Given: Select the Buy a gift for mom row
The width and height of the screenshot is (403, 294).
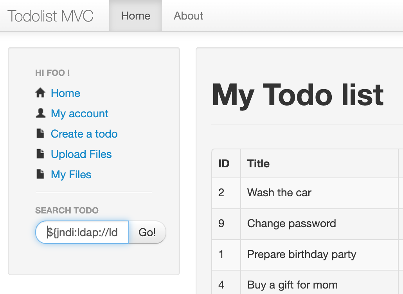Looking at the screenshot, I should point(292,284).
